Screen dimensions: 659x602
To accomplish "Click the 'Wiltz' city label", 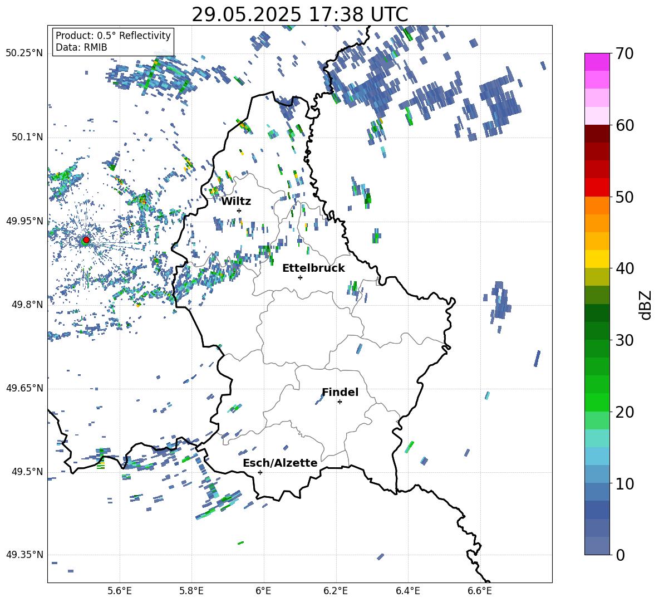I will pos(236,202).
